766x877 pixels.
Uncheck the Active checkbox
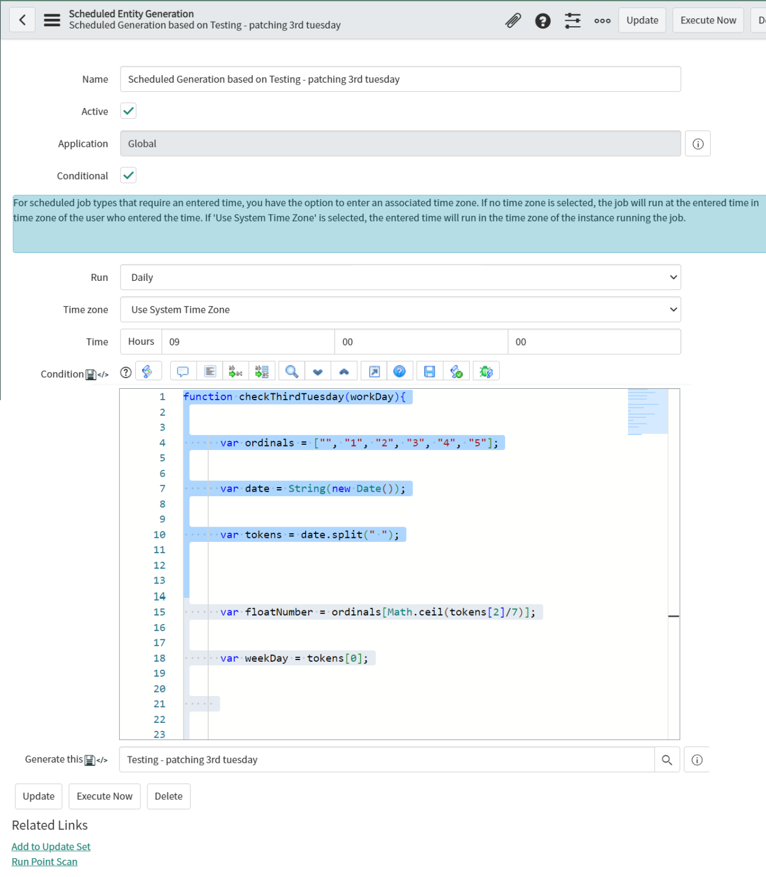click(x=128, y=111)
